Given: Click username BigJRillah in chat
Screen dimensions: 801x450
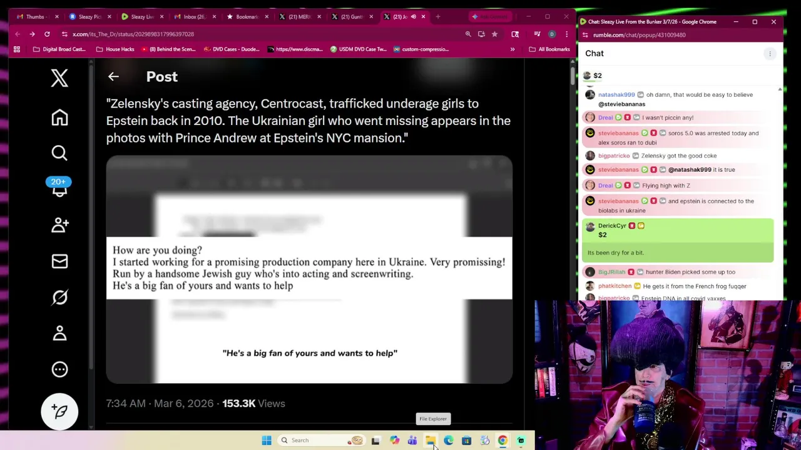Looking at the screenshot, I should coord(611,272).
